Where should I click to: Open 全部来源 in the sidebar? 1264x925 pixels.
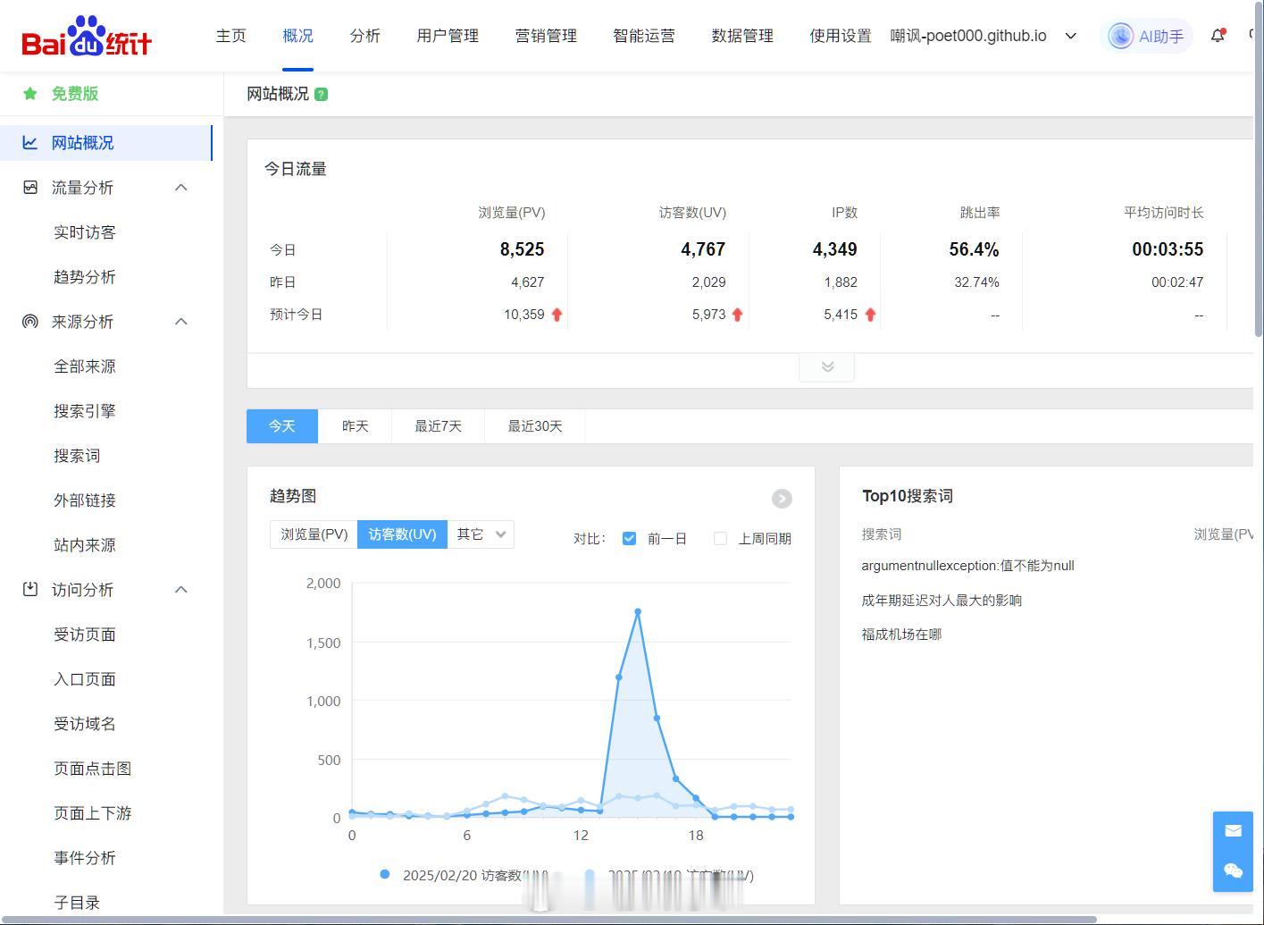click(85, 366)
